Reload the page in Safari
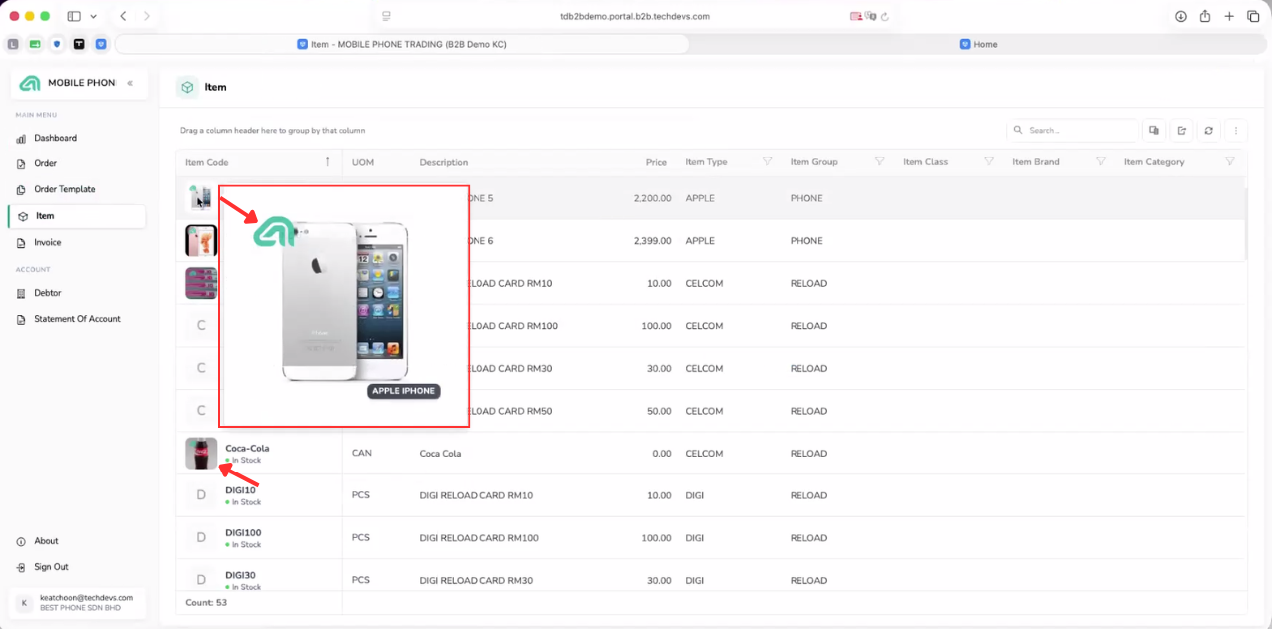The image size is (1276, 629). click(x=885, y=16)
